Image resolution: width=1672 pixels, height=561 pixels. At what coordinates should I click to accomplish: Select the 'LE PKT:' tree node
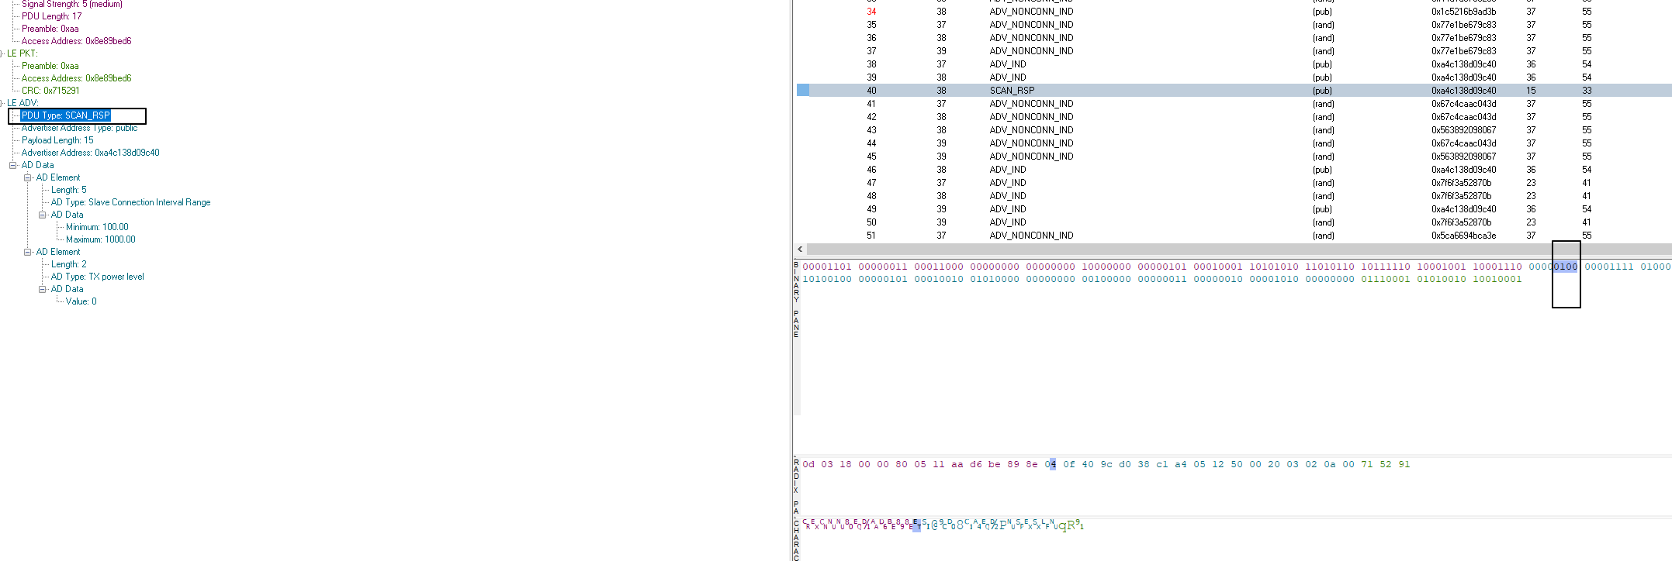[23, 53]
